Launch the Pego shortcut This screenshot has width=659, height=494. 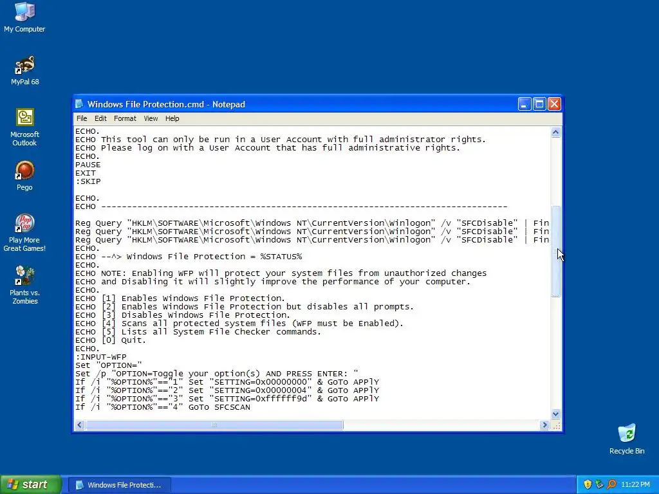24,176
